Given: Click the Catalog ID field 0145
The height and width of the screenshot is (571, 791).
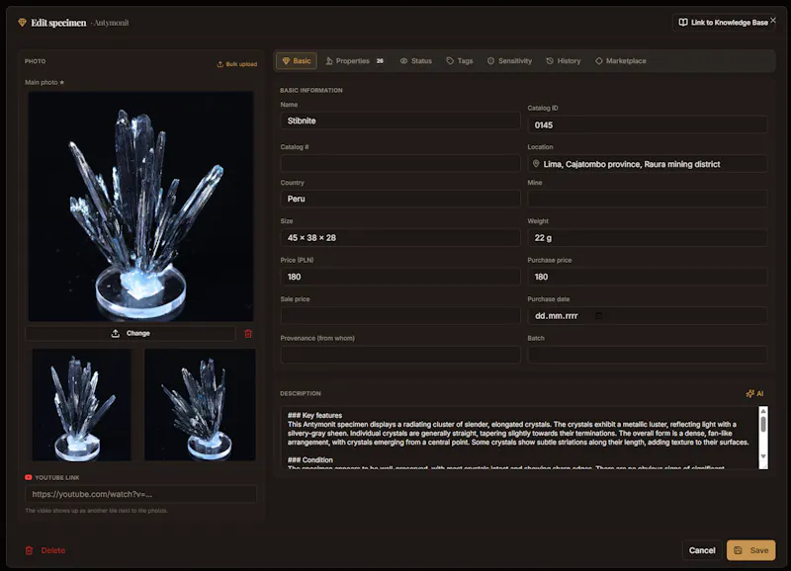Looking at the screenshot, I should point(648,125).
